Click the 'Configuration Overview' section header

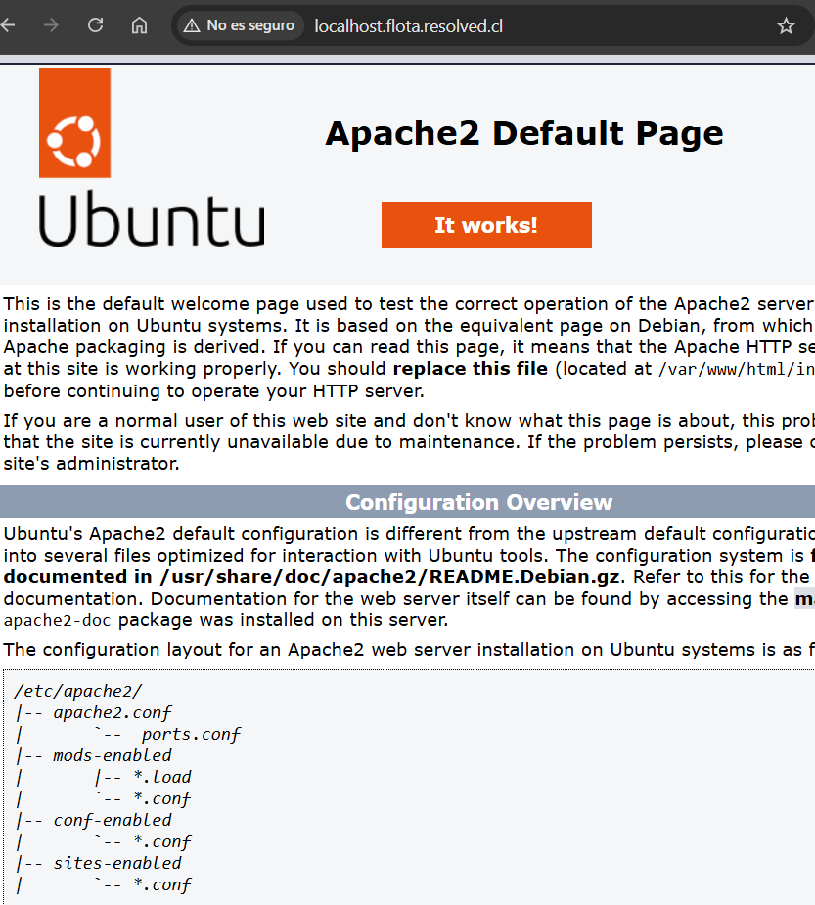pos(479,502)
